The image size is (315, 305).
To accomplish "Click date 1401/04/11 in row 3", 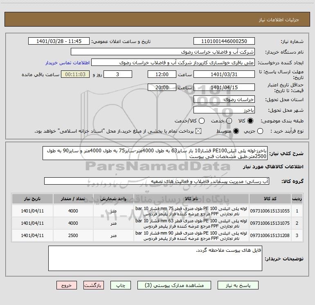I will pyautogui.click(x=32, y=235).
